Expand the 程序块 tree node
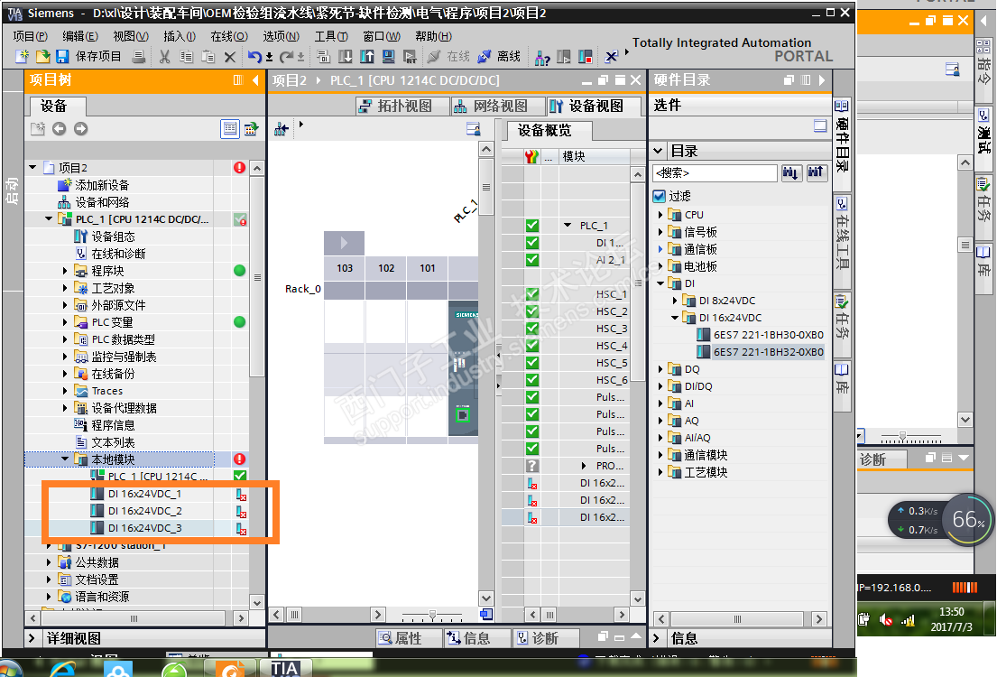The height and width of the screenshot is (677, 997). tap(65, 271)
